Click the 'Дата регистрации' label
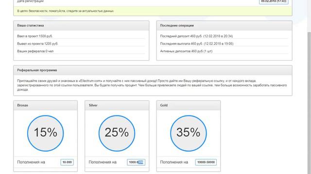The width and height of the screenshot is (311, 174). click(30, 1)
